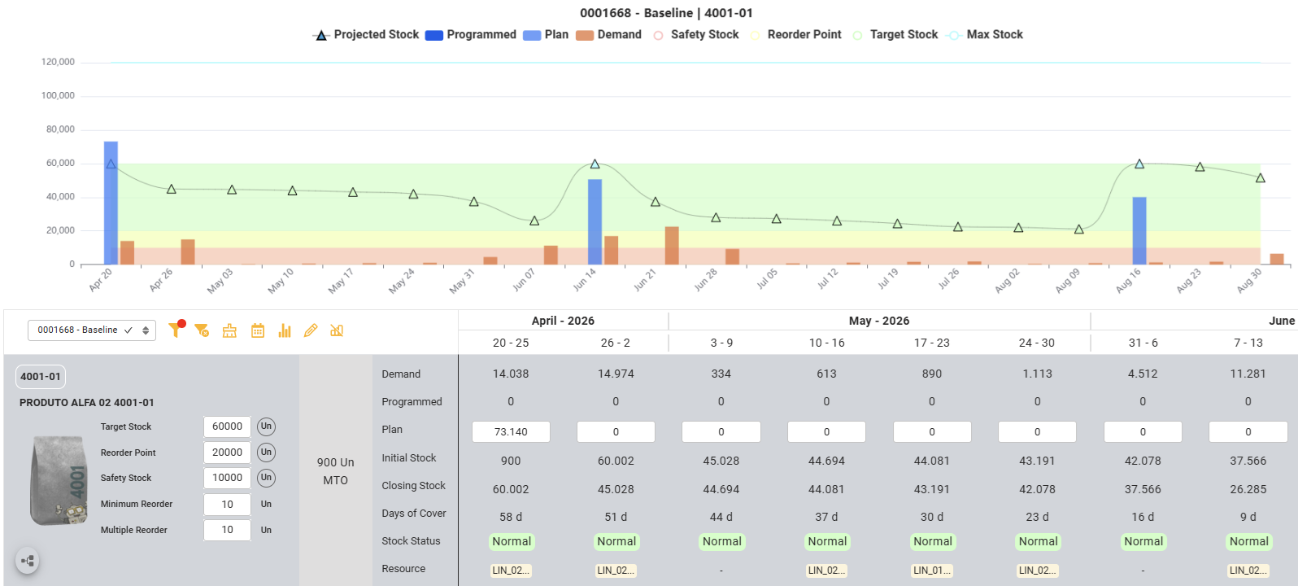Toggle Max Stock series in legend

tap(986, 34)
